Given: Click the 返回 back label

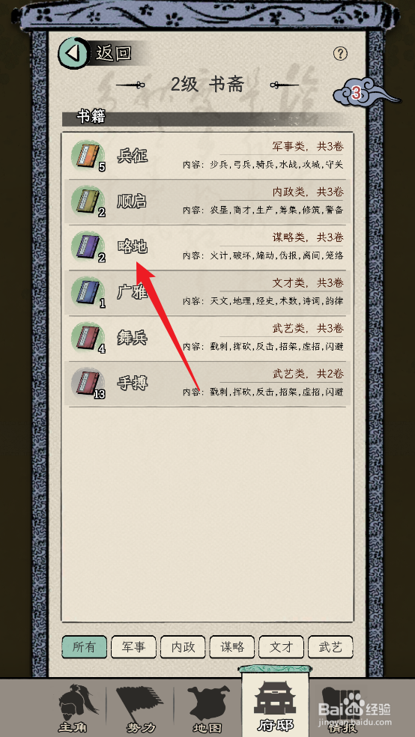Looking at the screenshot, I should coord(114,52).
